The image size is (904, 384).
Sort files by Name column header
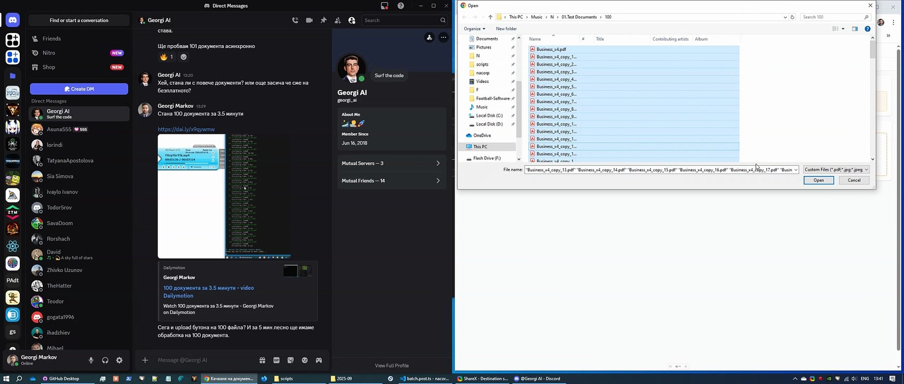point(552,39)
